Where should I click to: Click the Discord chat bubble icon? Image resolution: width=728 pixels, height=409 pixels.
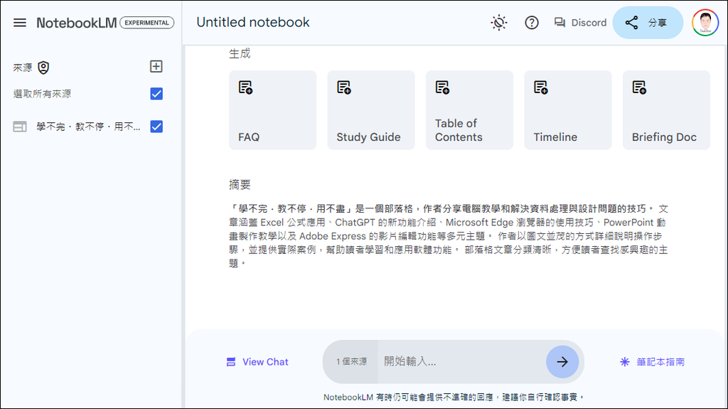tap(560, 22)
